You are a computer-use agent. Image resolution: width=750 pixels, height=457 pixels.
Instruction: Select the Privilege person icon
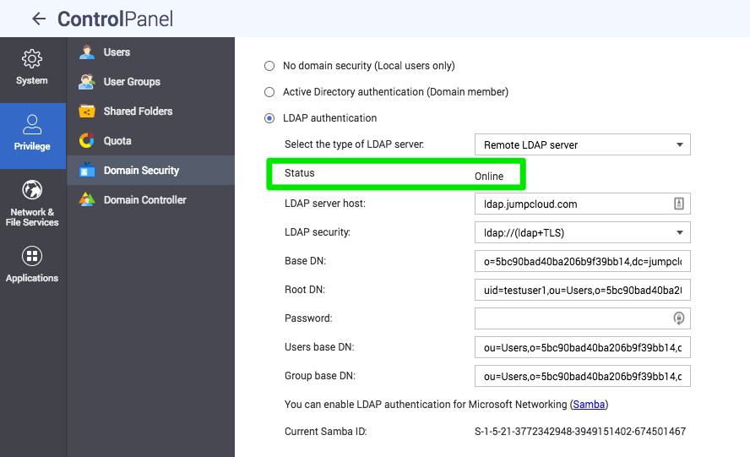pyautogui.click(x=32, y=125)
